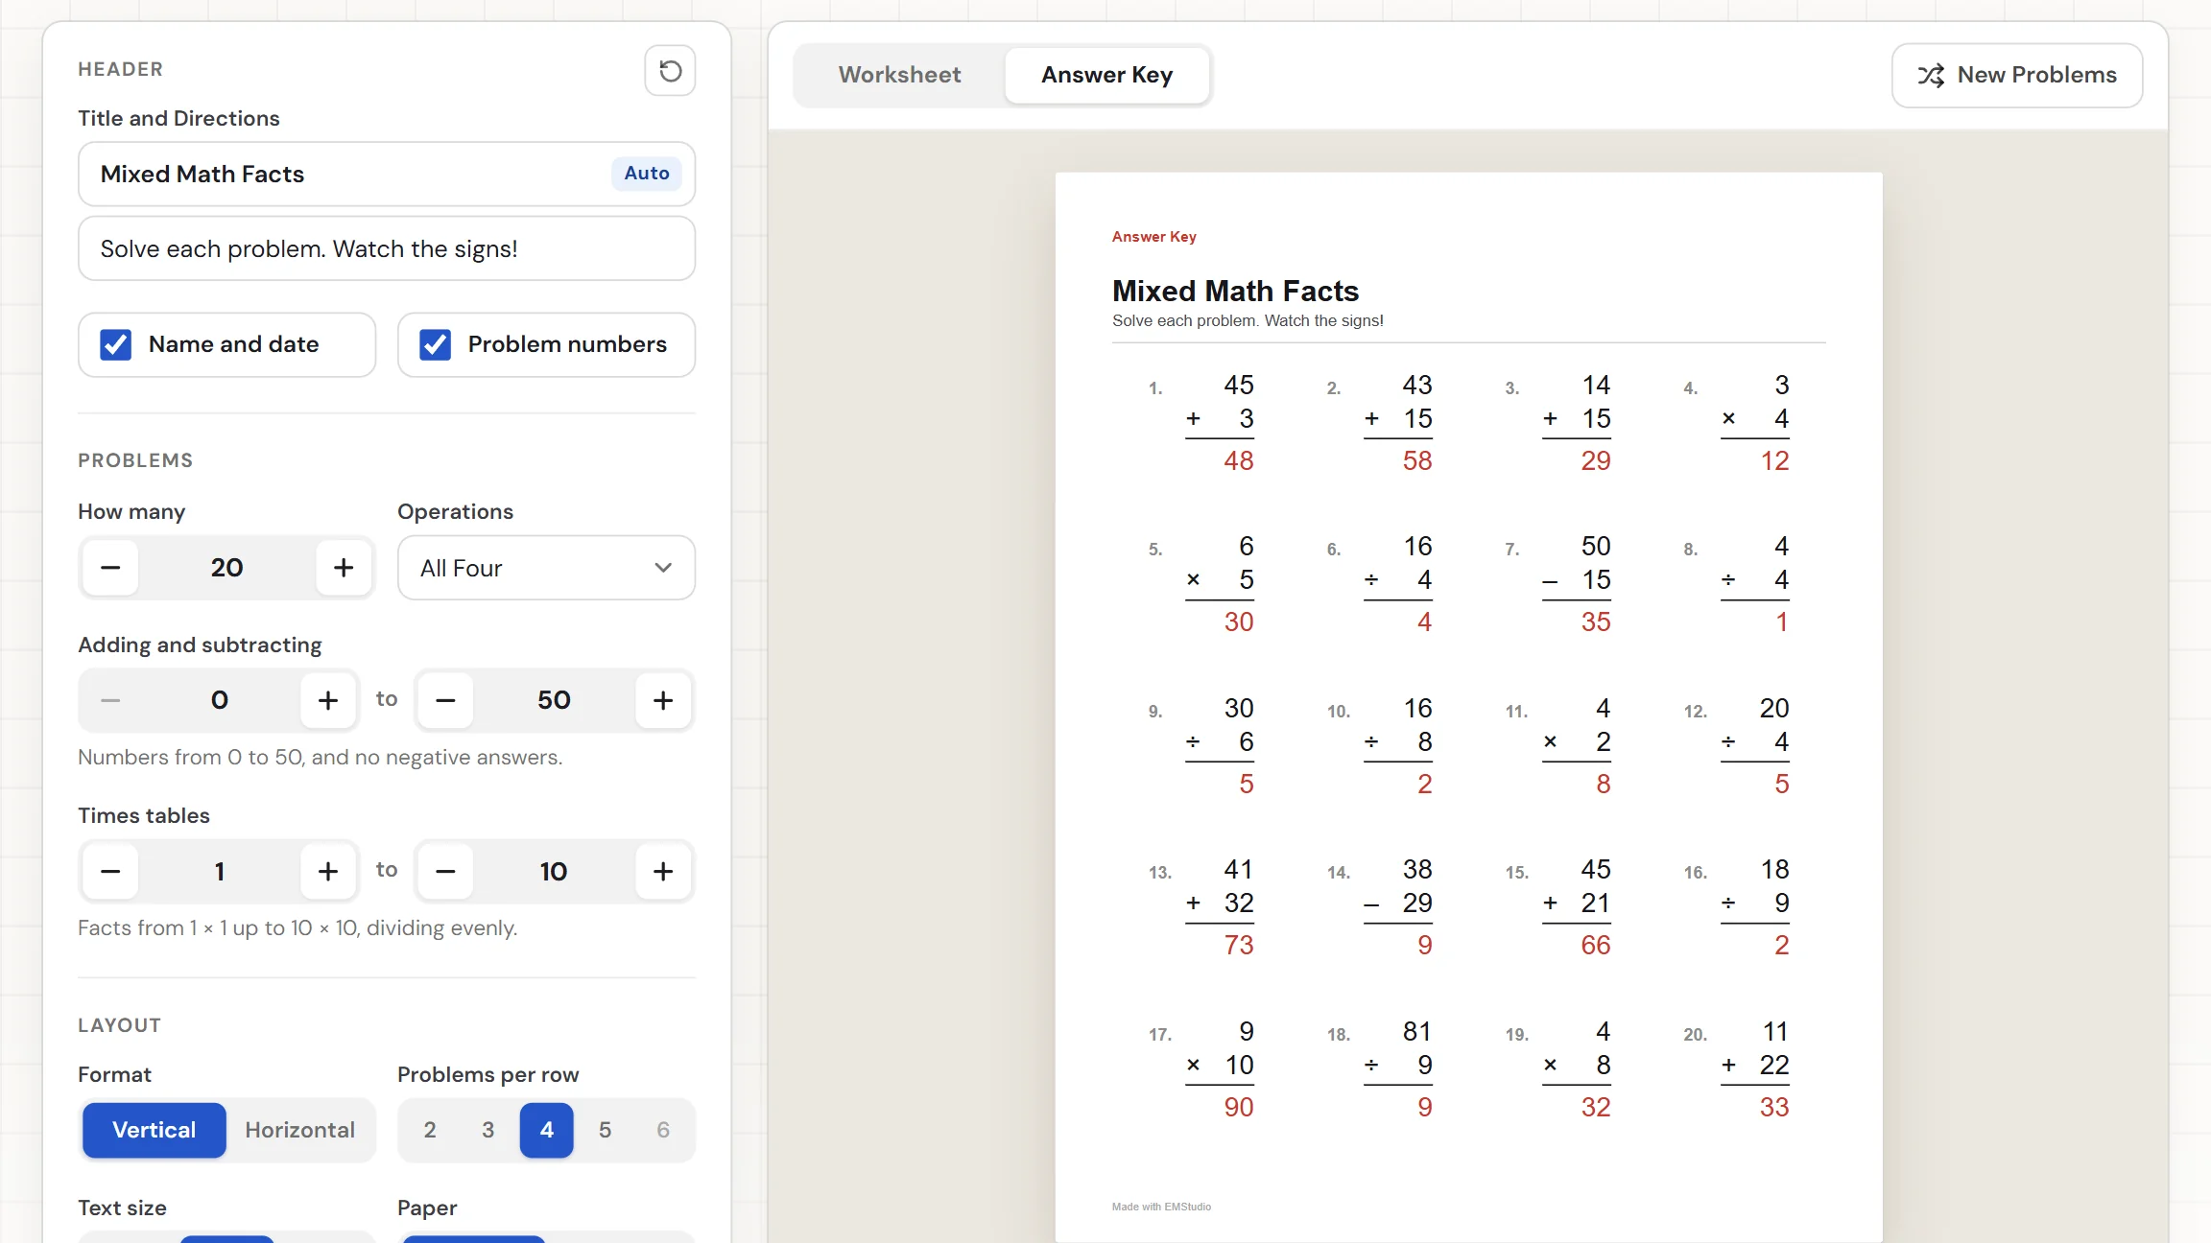Increase Times tables minimum value
Screen dimensions: 2211x1243
click(x=328, y=871)
